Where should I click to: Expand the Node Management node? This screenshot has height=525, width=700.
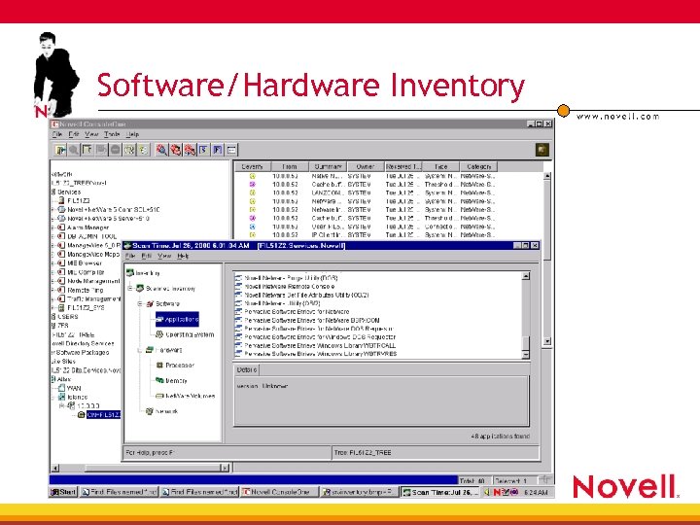point(53,281)
